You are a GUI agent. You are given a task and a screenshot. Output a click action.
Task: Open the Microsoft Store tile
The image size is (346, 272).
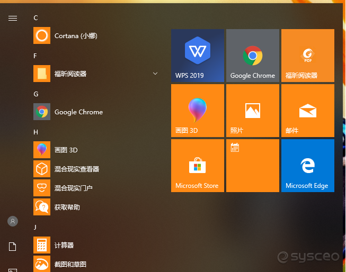[198, 166]
